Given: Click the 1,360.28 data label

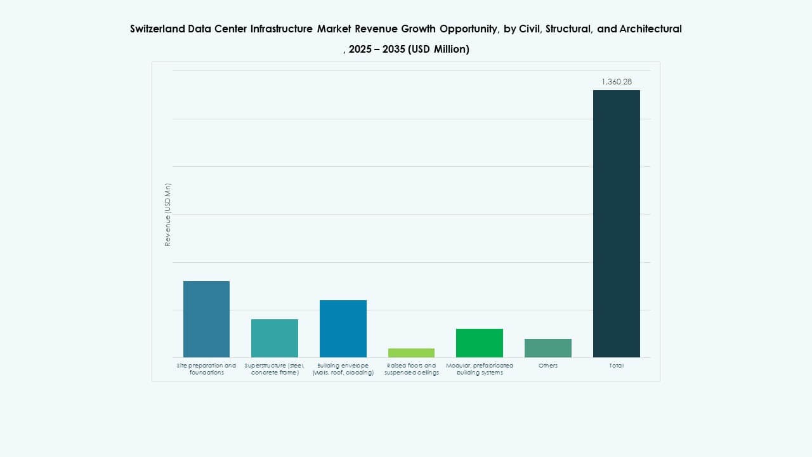Looking at the screenshot, I should 617,81.
